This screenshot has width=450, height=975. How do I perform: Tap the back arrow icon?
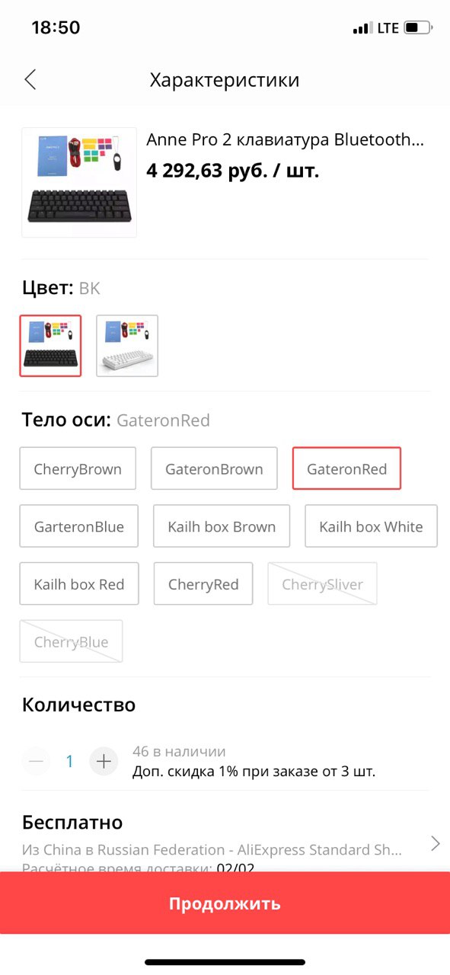pos(30,79)
